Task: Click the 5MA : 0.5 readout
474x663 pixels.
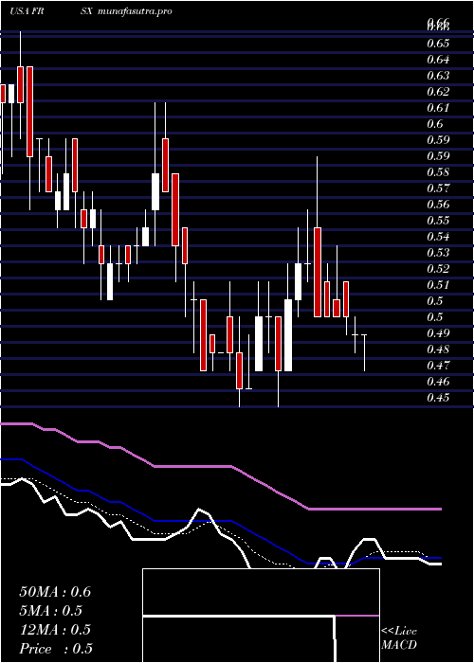Action: coord(51,611)
